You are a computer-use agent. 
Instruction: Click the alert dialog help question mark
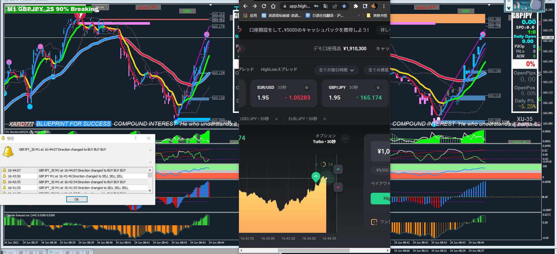click(x=135, y=138)
